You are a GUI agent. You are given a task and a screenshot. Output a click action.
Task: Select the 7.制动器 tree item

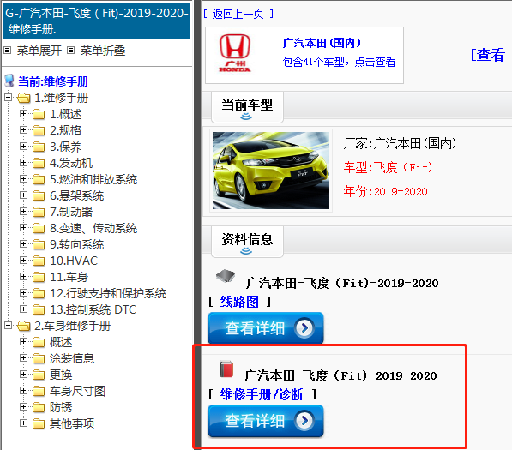[x=71, y=212]
